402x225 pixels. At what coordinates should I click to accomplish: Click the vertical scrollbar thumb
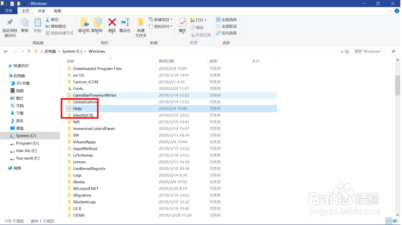398,85
